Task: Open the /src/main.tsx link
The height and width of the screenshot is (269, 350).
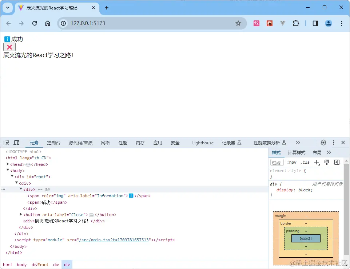Action: point(114,240)
